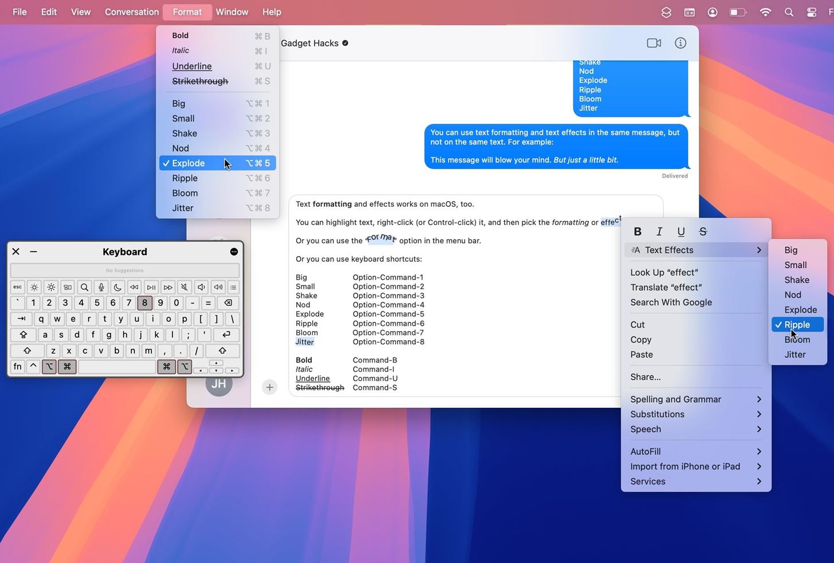Image resolution: width=834 pixels, height=563 pixels.
Task: Apply bold using the B icon in the context menu
Action: [x=638, y=231]
